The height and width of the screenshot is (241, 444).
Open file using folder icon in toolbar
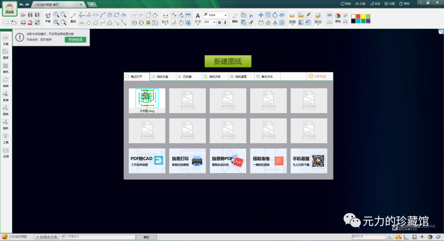[x=23, y=15]
